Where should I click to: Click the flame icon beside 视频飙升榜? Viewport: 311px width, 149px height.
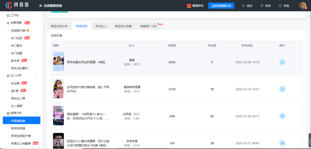pyautogui.click(x=28, y=30)
